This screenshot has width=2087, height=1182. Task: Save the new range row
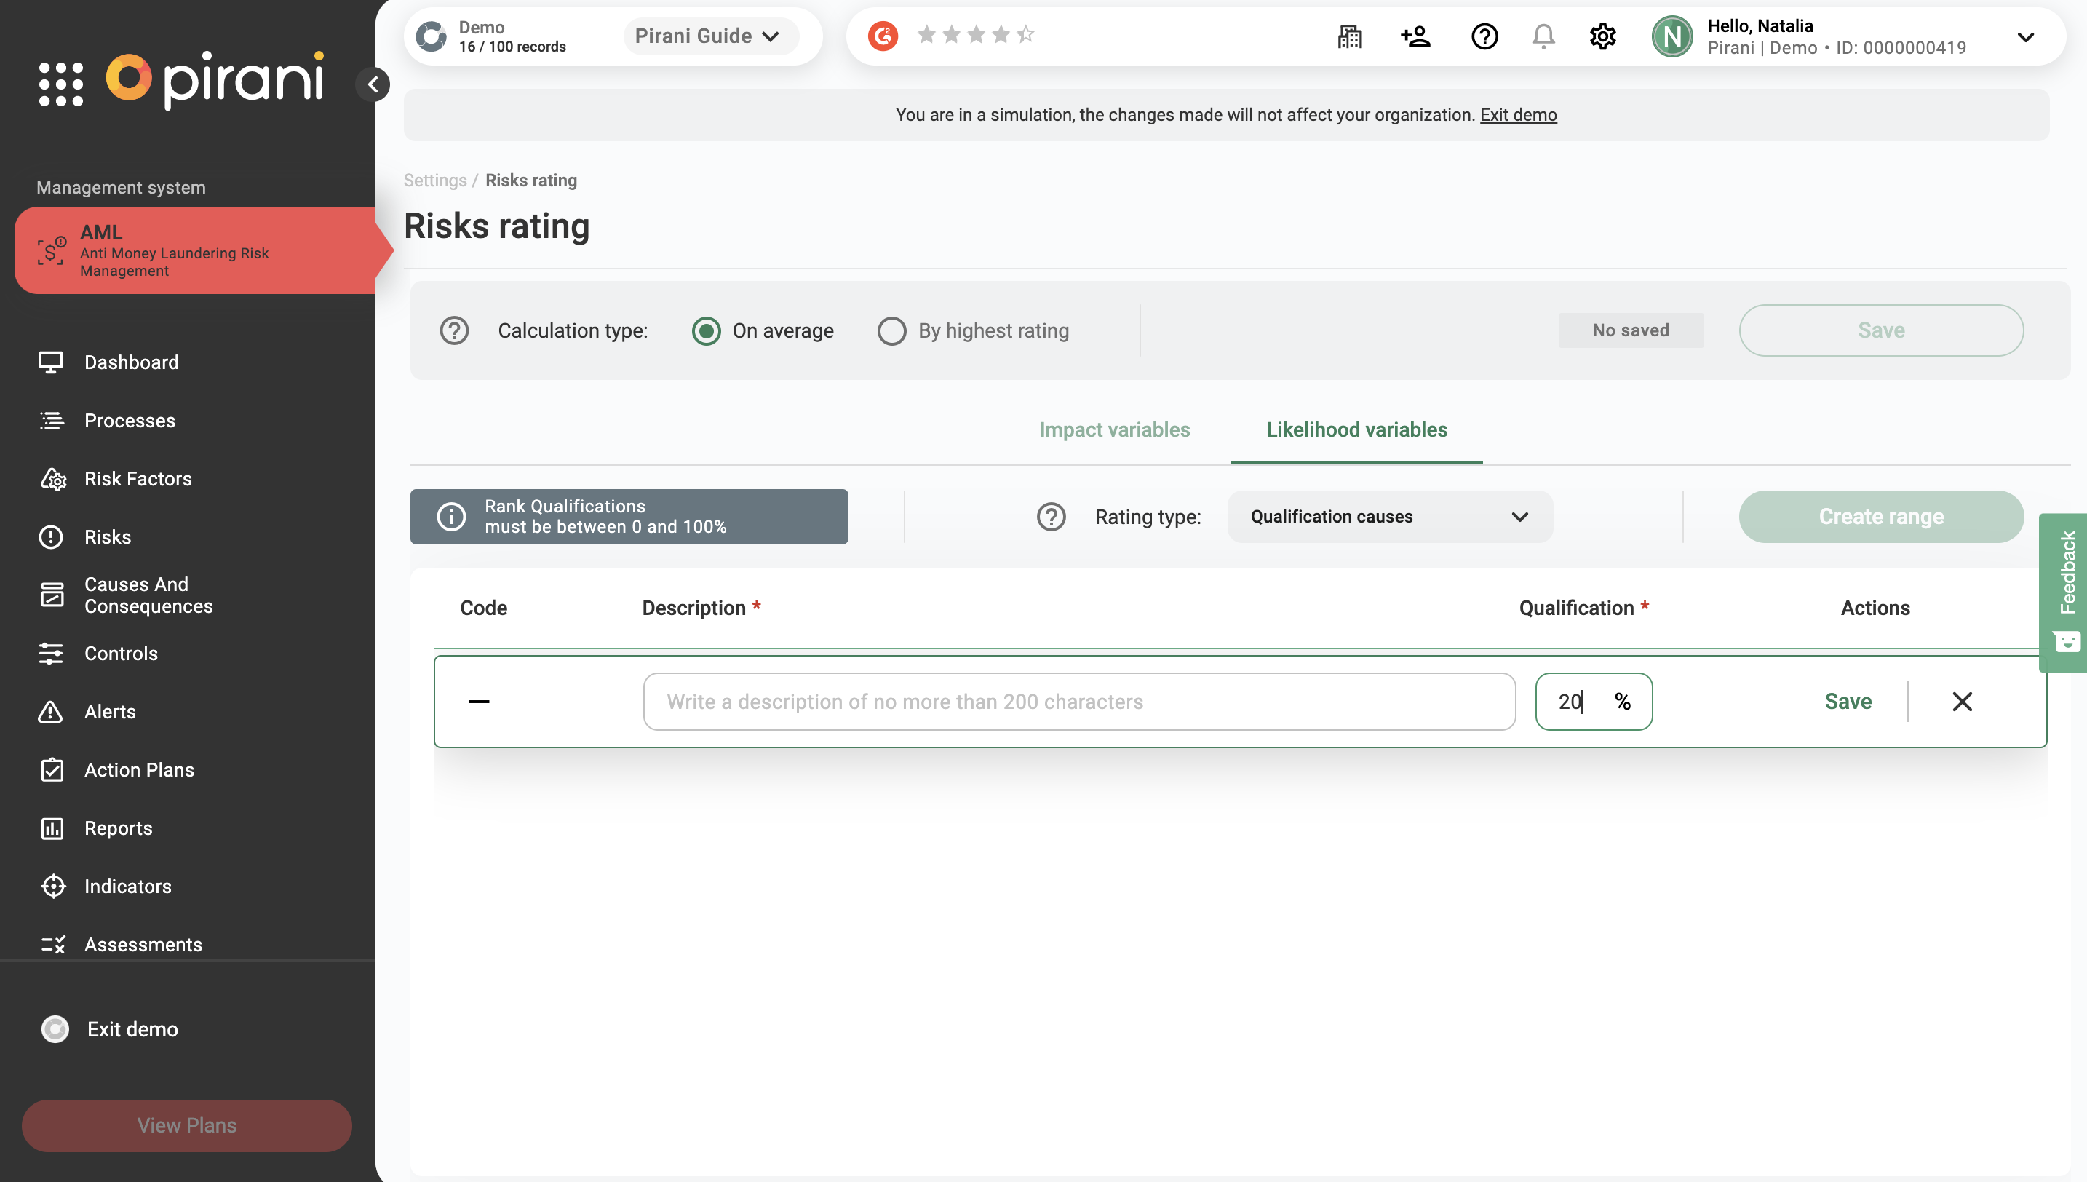tap(1848, 702)
